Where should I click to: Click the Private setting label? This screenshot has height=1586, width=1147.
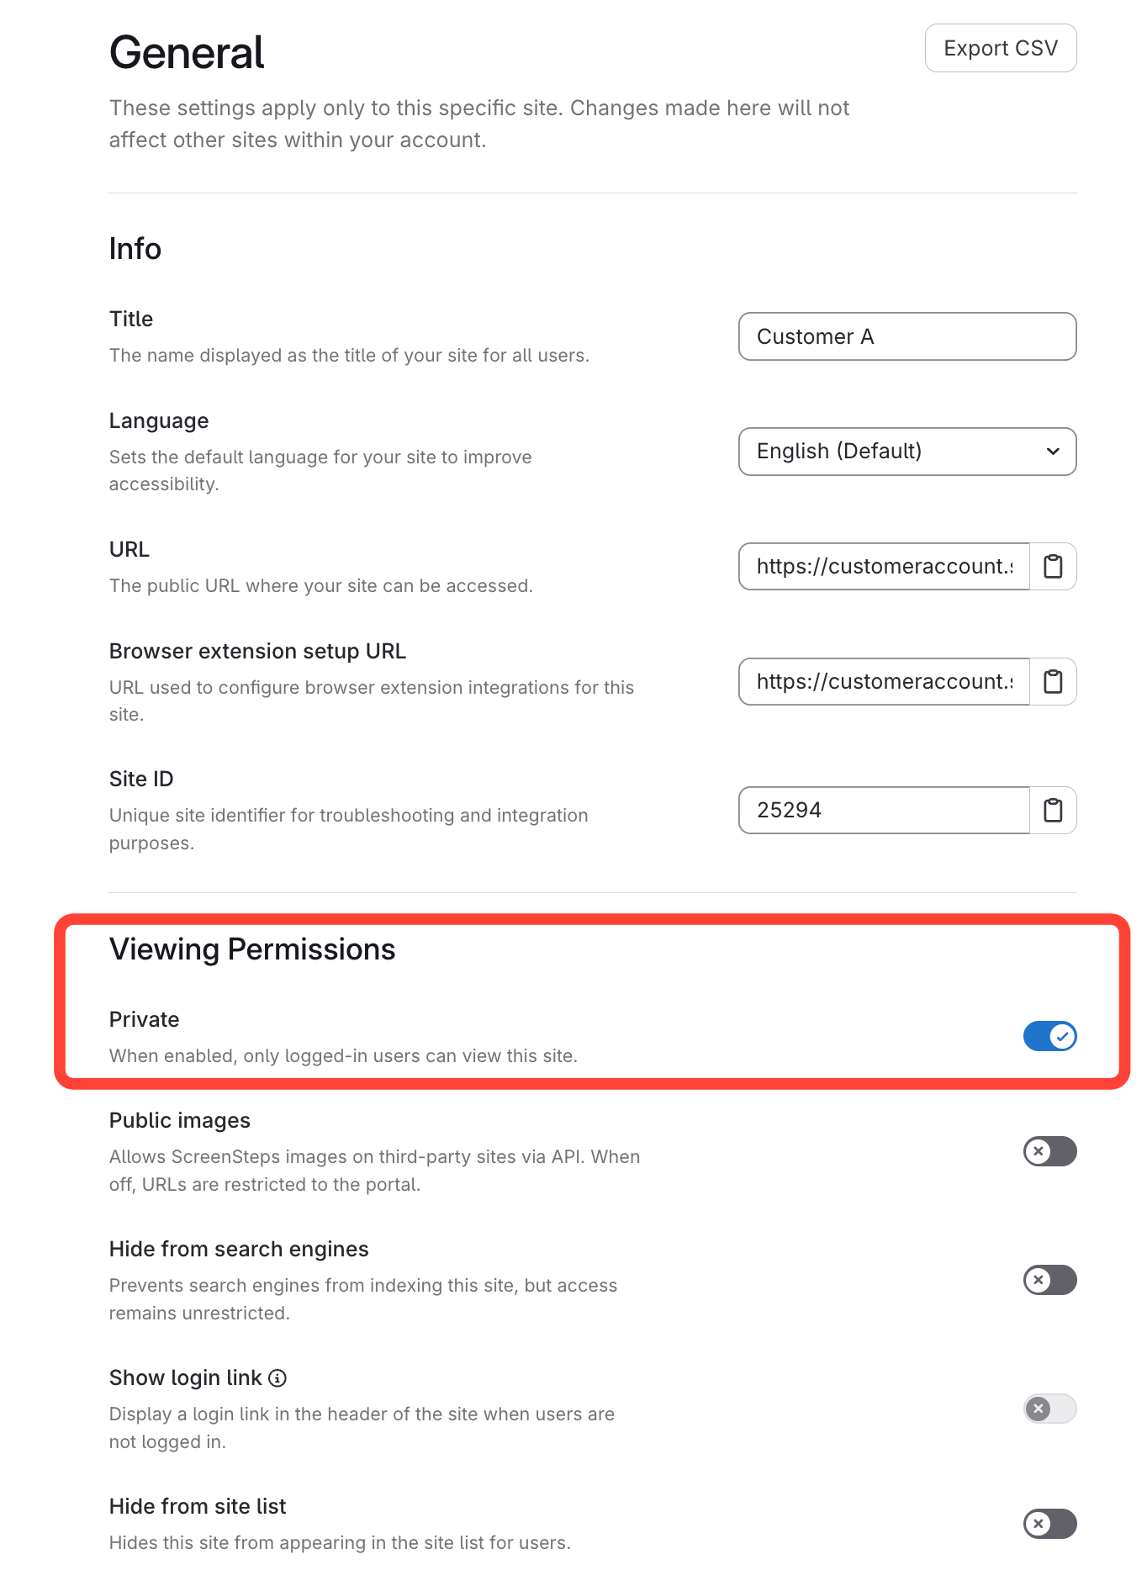point(145,1020)
